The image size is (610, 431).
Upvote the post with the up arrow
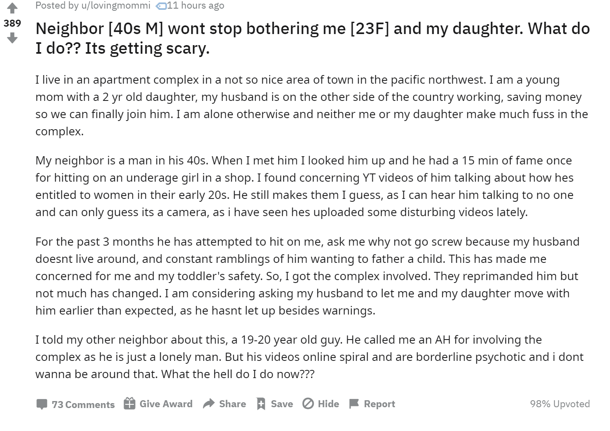[12, 8]
